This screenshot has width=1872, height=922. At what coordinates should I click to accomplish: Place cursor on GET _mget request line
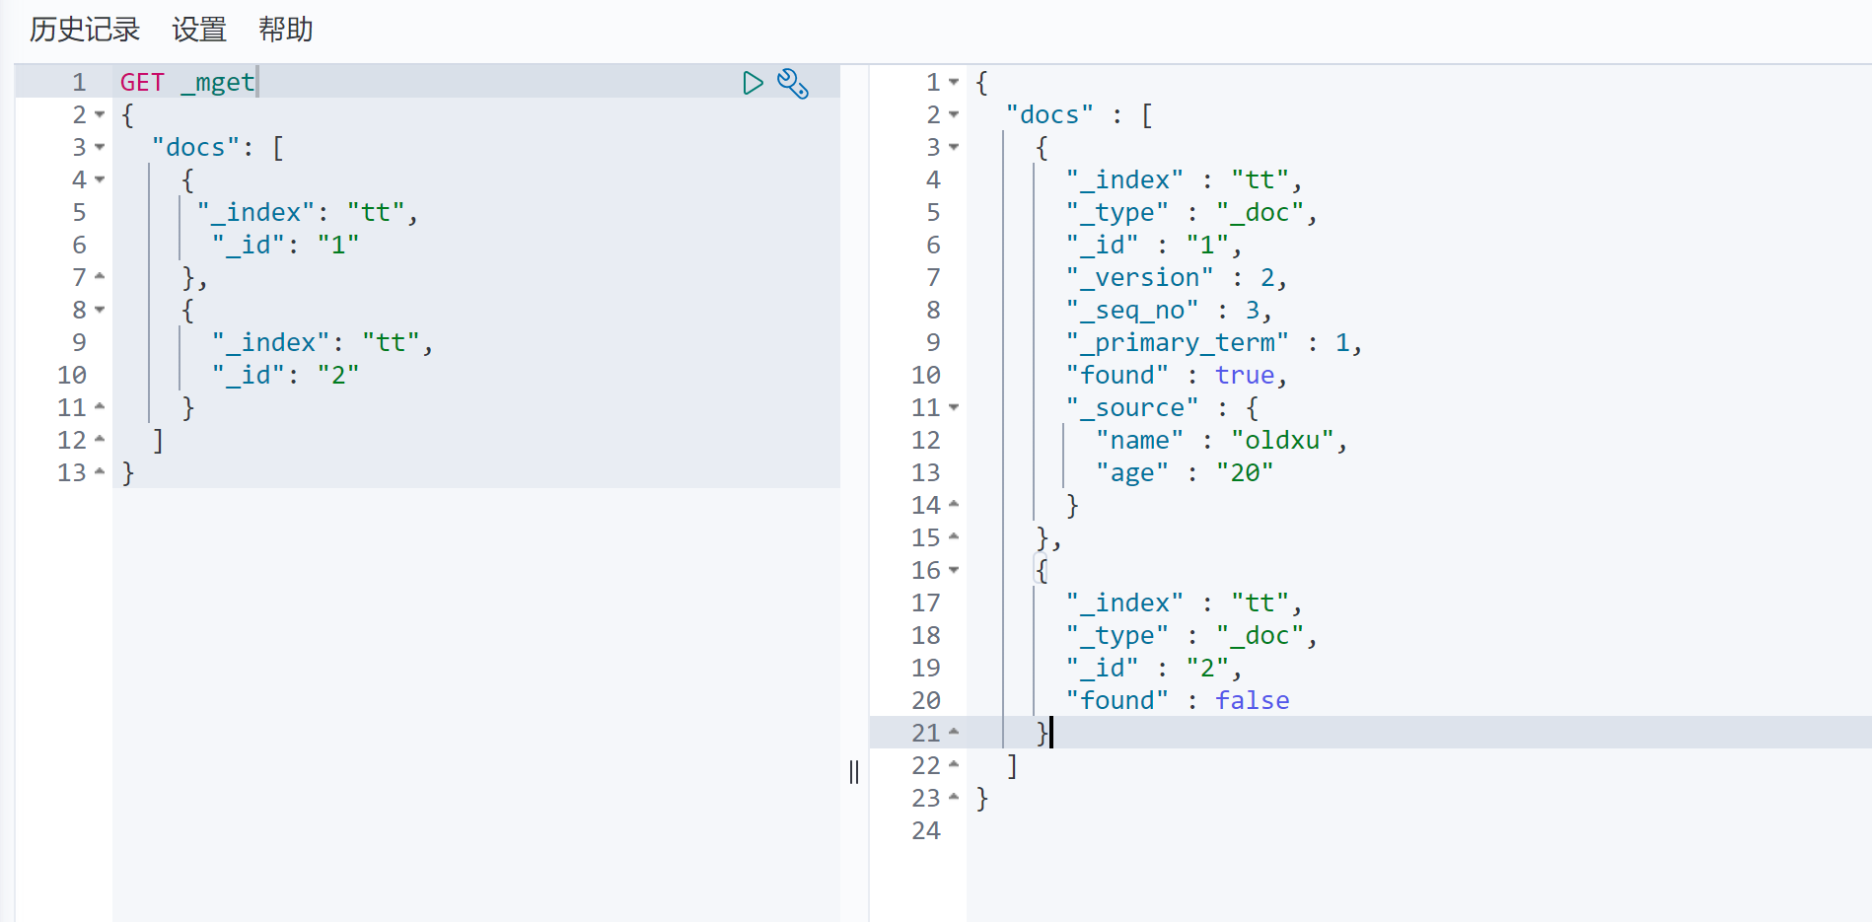(x=187, y=83)
